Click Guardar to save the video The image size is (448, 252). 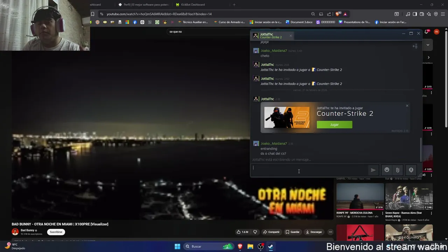pos(293,232)
